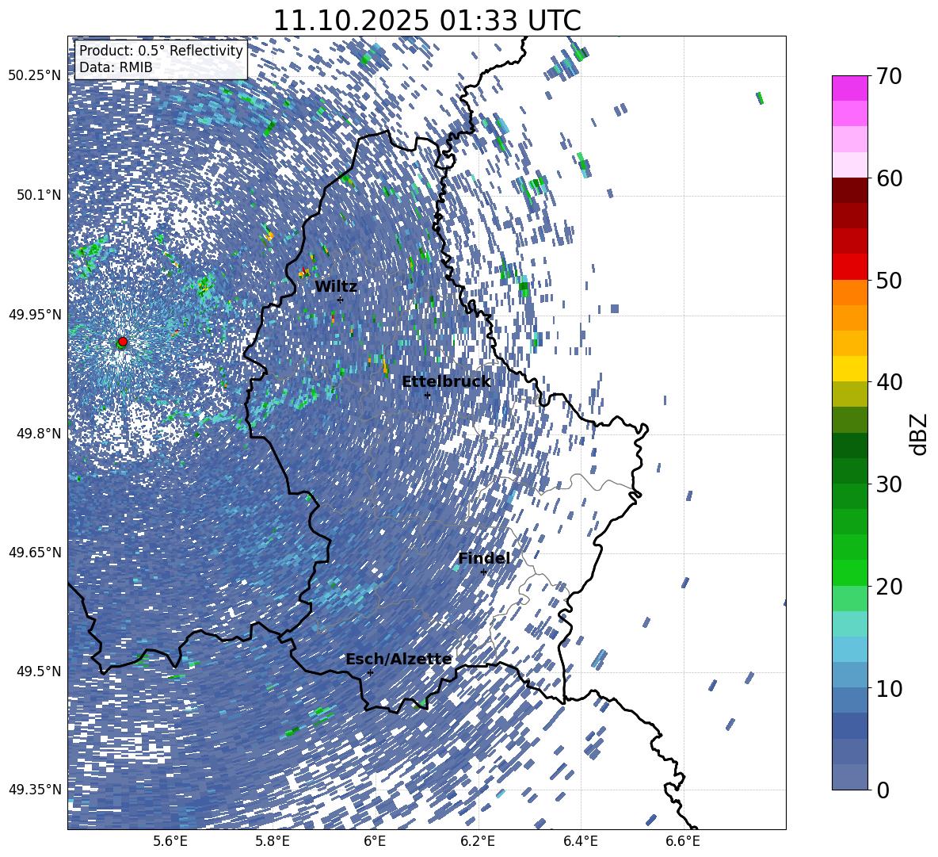The width and height of the screenshot is (938, 857).
Task: Click the 5.6°E longitude label
Action: coord(170,841)
